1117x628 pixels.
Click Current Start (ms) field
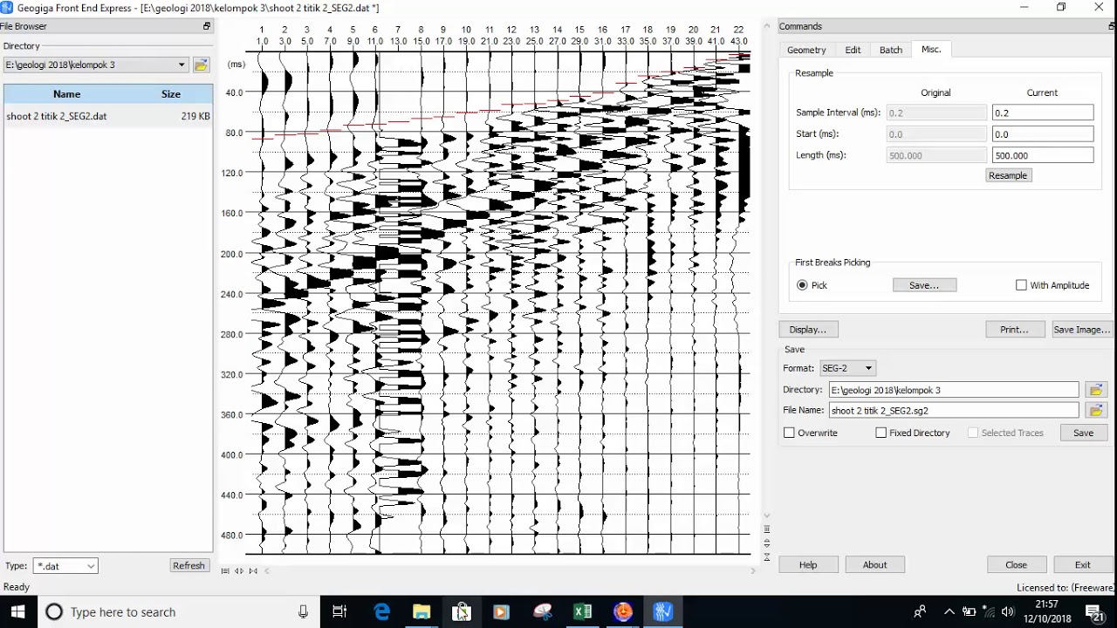[1043, 134]
